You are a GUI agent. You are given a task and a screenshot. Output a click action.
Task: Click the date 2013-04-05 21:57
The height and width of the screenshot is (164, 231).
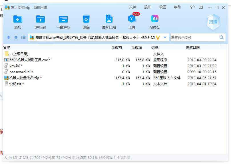tap(202, 78)
